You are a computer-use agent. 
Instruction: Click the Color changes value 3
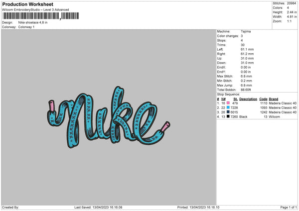242,36
